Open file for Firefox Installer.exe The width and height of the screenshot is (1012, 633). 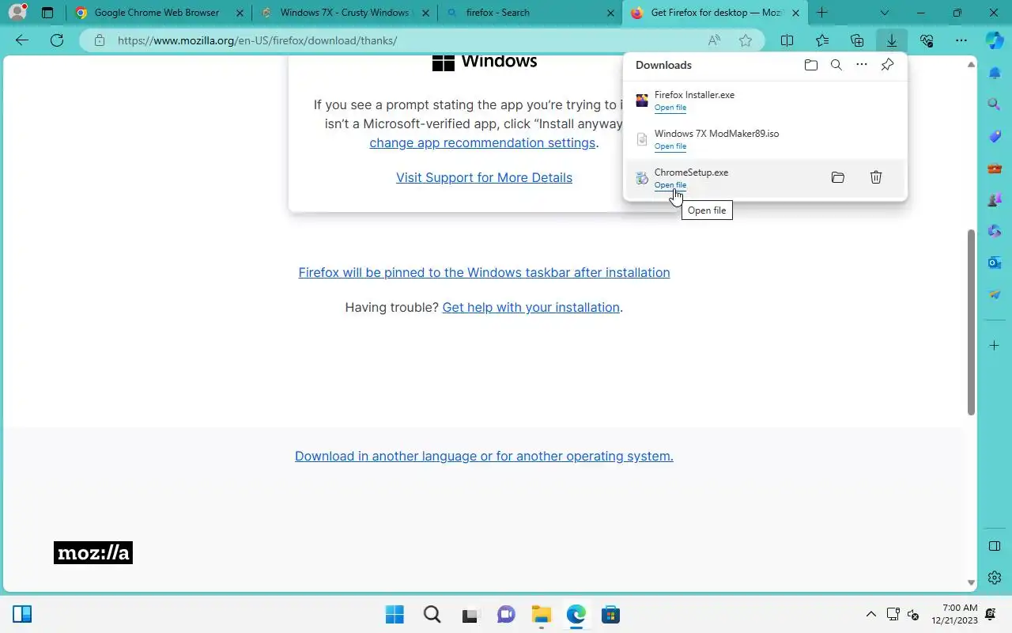[670, 108]
